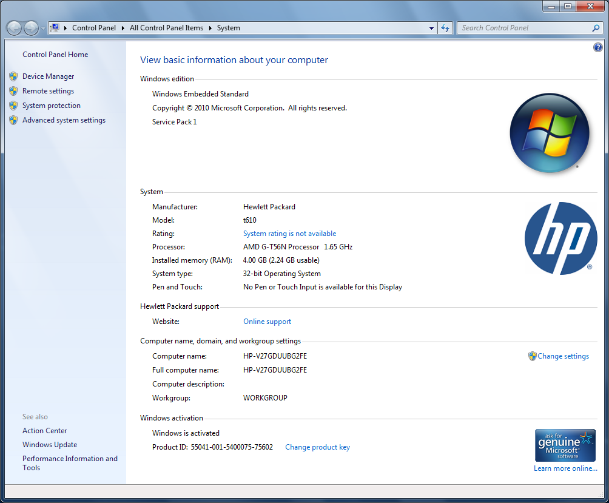Image resolution: width=609 pixels, height=503 pixels.
Task: Open Help via the blue question mark
Action: (x=597, y=47)
